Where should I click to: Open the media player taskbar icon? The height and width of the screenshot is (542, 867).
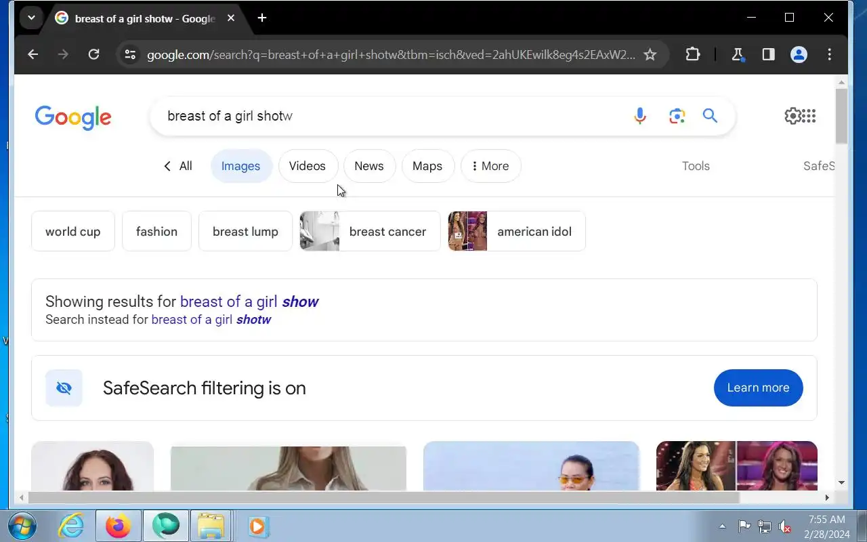(258, 526)
